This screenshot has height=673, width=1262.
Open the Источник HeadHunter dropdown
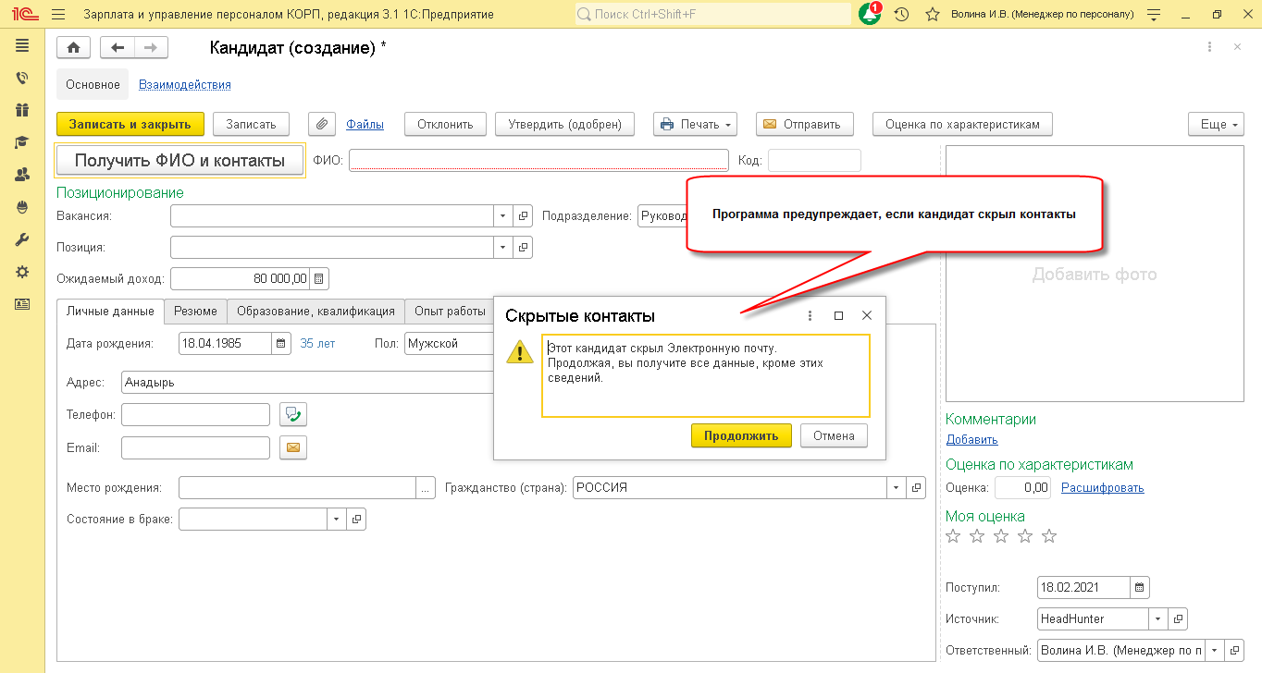[1157, 618]
